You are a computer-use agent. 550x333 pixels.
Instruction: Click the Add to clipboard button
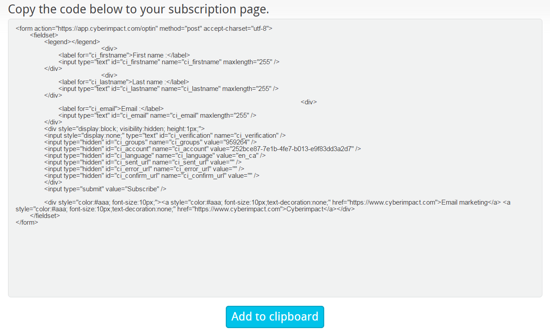(x=275, y=317)
